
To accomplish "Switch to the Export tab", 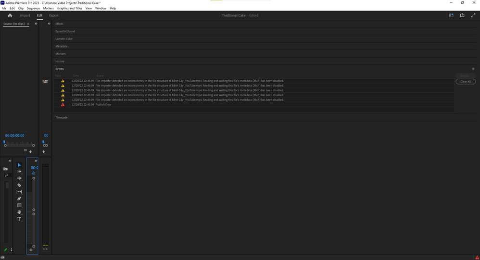I will 53,15.
